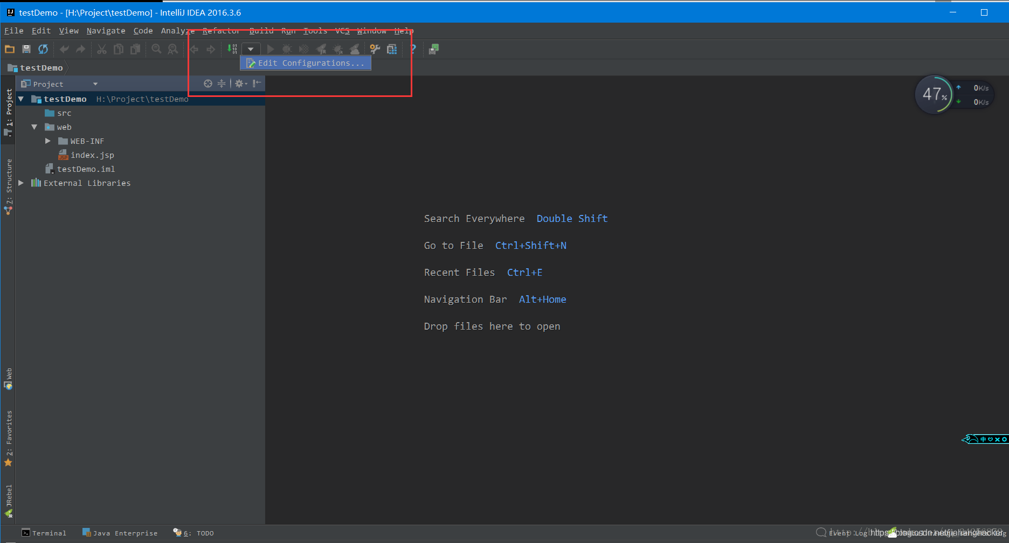Click Scroll from Source target icon
Screen dimensions: 1009x543
pyautogui.click(x=208, y=83)
